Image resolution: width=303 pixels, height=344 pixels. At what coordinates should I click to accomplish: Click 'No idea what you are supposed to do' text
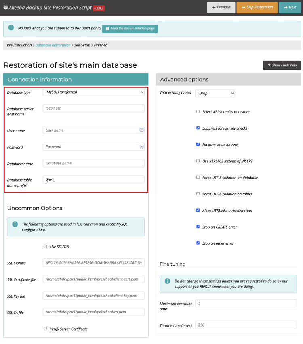tap(60, 28)
